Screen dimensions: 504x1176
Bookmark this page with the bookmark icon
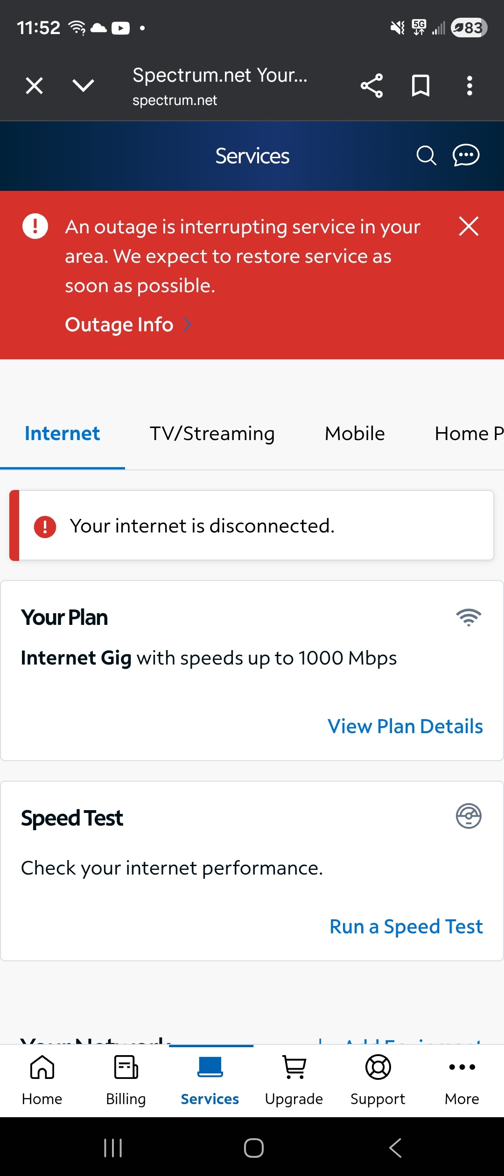tap(420, 86)
